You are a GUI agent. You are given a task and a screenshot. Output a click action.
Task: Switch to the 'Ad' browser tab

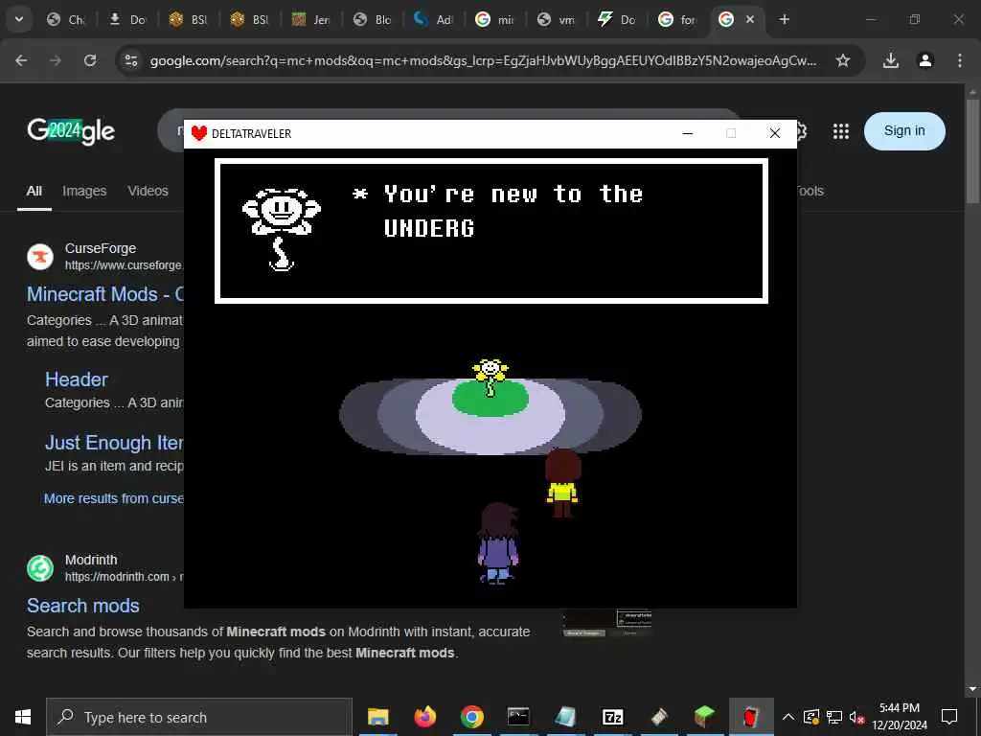pos(434,19)
